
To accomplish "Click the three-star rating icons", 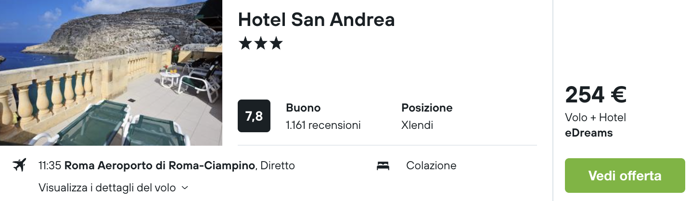I will (260, 44).
